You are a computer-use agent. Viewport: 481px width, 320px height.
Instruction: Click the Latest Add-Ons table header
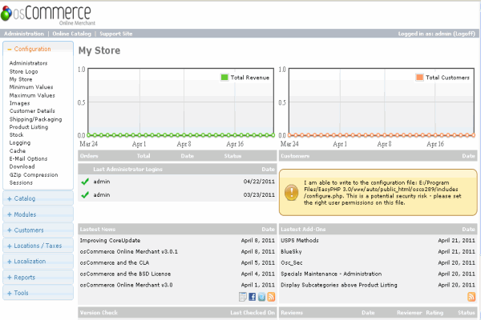[x=378, y=229]
